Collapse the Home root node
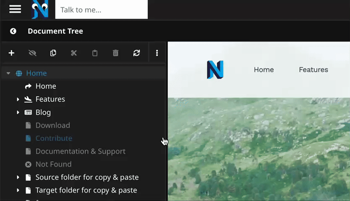350x201 pixels. click(x=8, y=73)
